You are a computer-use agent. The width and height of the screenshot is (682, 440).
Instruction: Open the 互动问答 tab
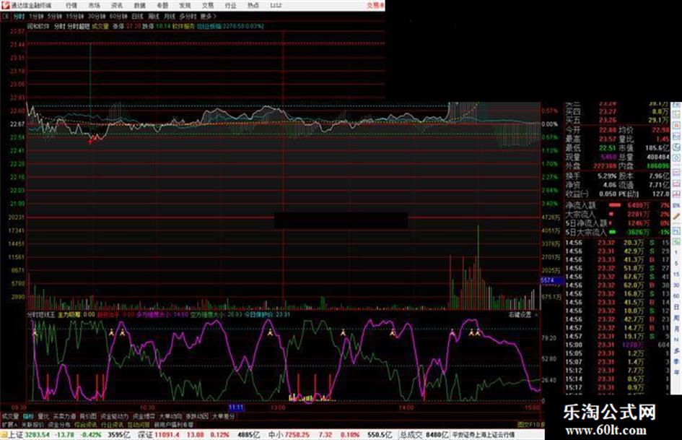click(139, 424)
